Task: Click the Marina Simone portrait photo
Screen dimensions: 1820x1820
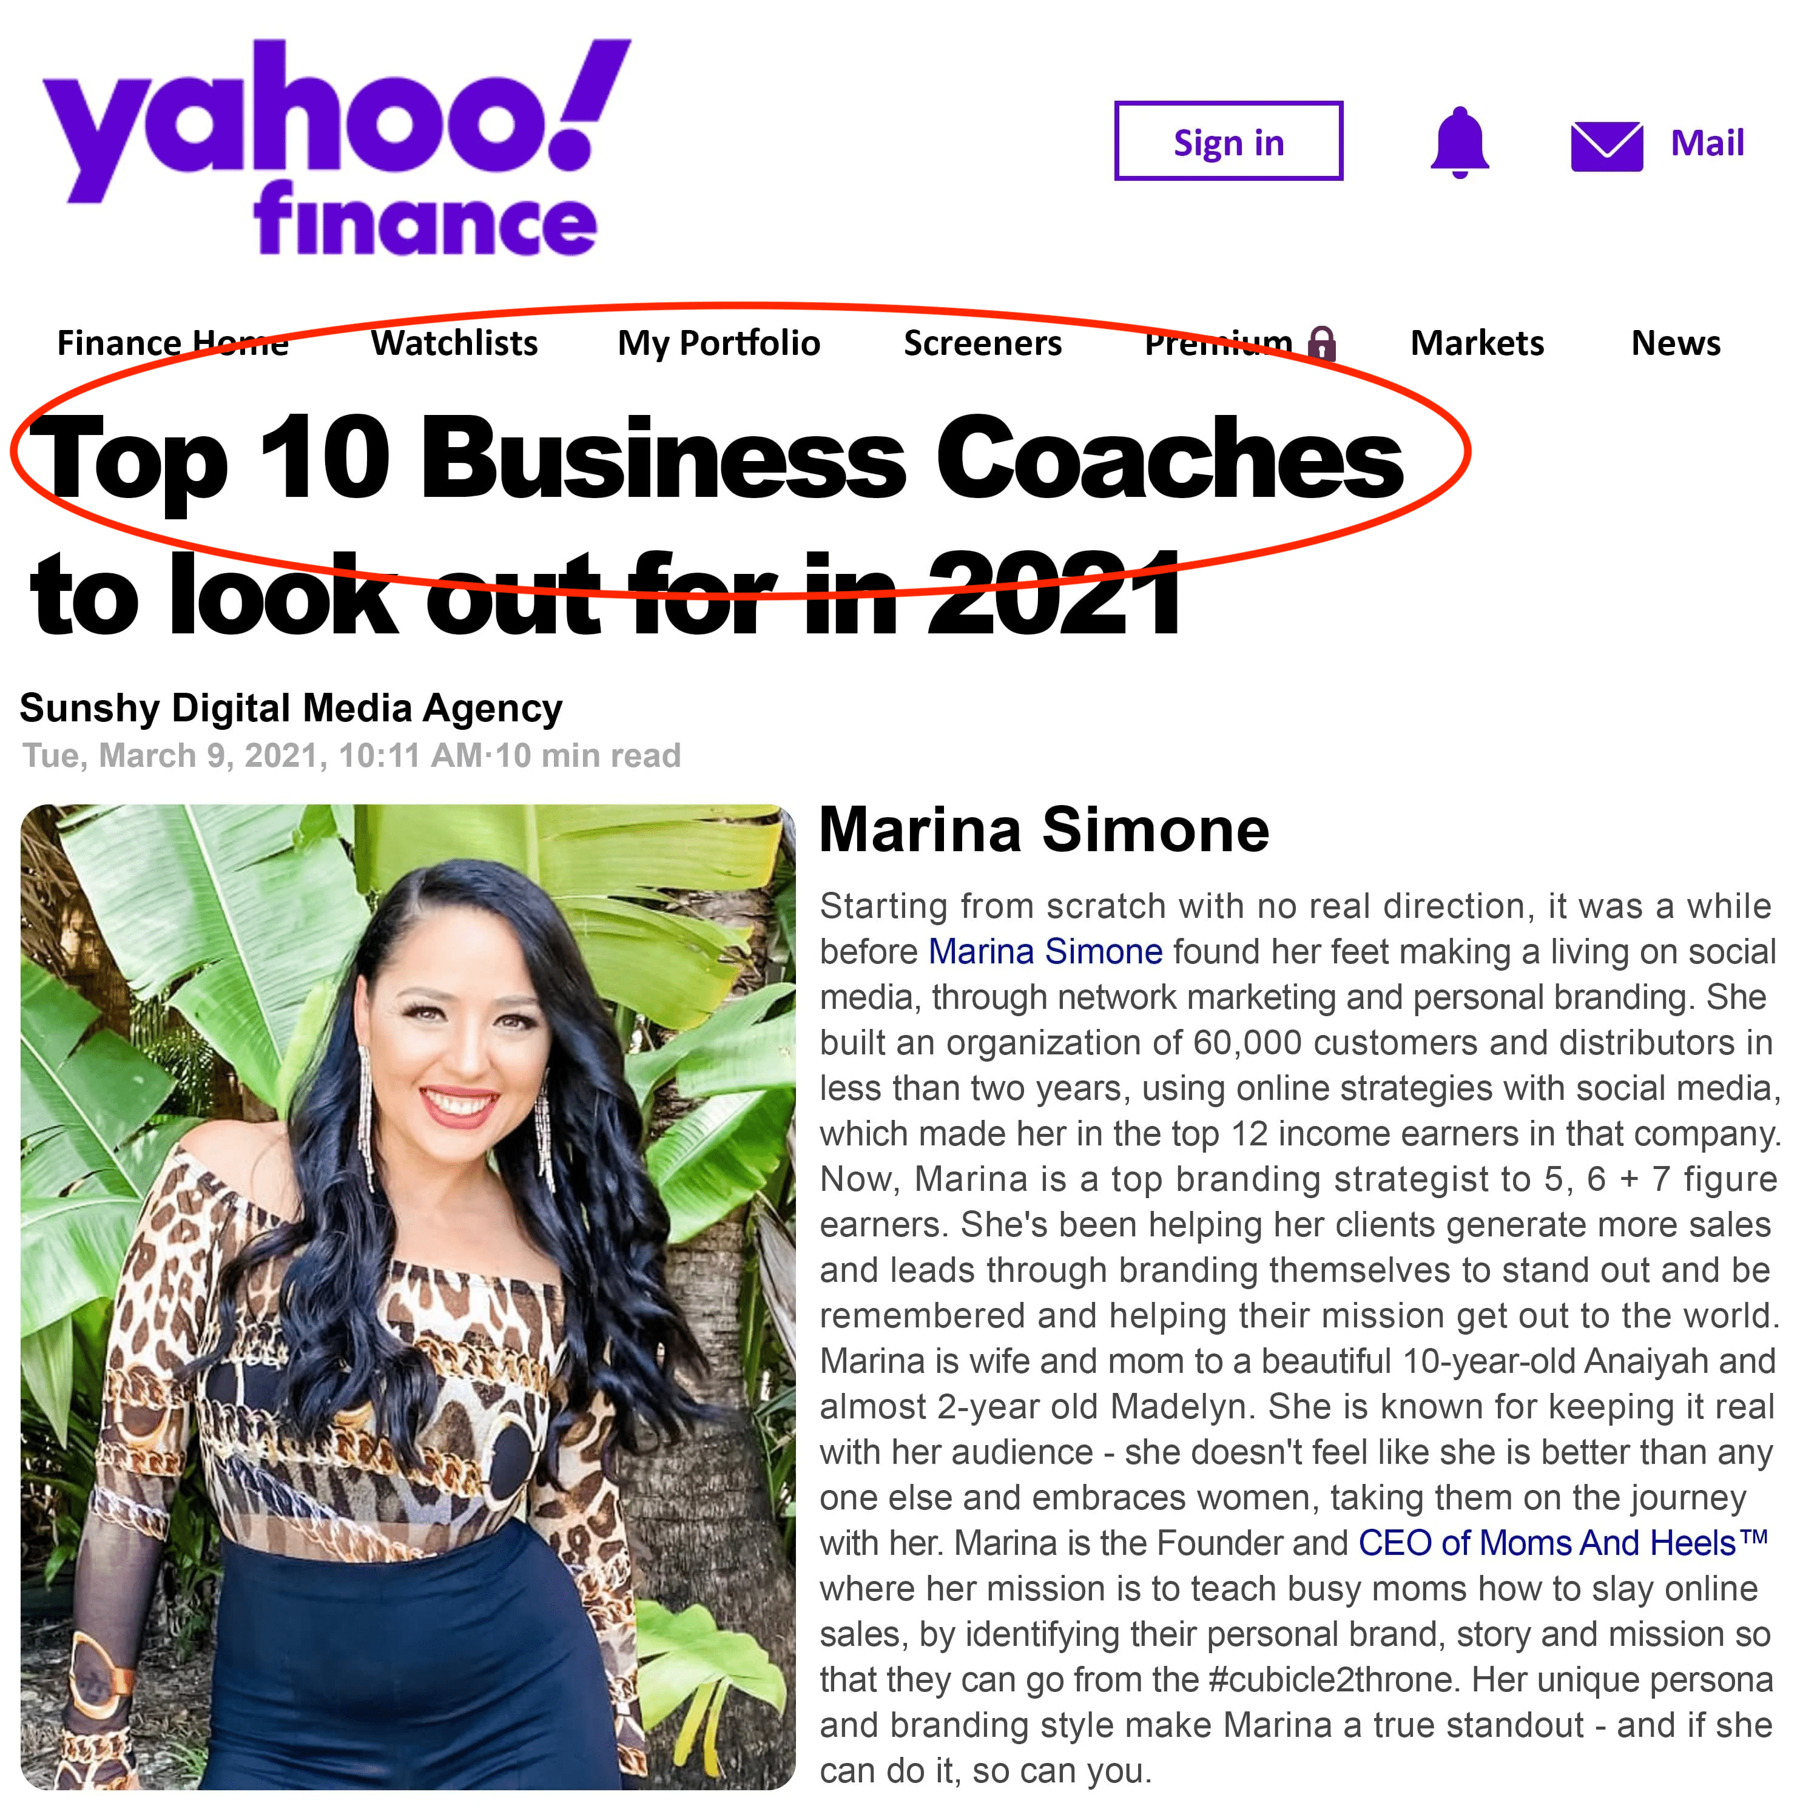Action: coord(408,1296)
